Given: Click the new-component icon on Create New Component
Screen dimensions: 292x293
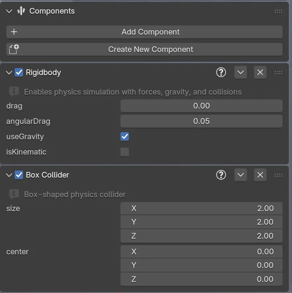Looking at the screenshot, I should (x=14, y=49).
